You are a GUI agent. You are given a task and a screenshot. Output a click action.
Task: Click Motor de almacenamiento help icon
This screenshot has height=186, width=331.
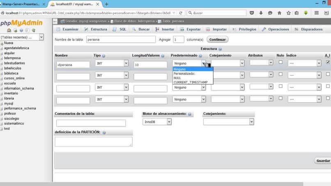point(190,114)
